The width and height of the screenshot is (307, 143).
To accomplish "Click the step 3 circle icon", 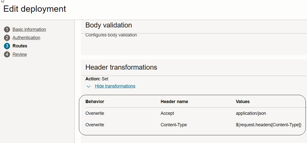I will point(7,46).
